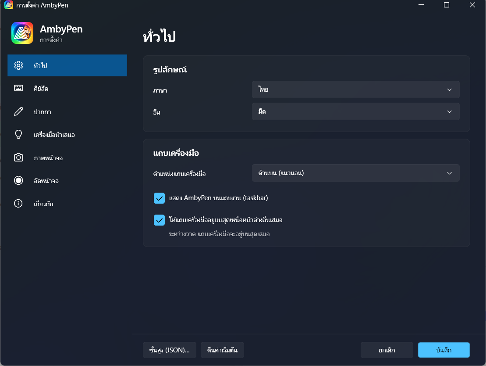Open the ตำแหน่งแถบเครื่องมือ dropdown
Viewport: 486px width, 366px height.
pyautogui.click(x=355, y=173)
